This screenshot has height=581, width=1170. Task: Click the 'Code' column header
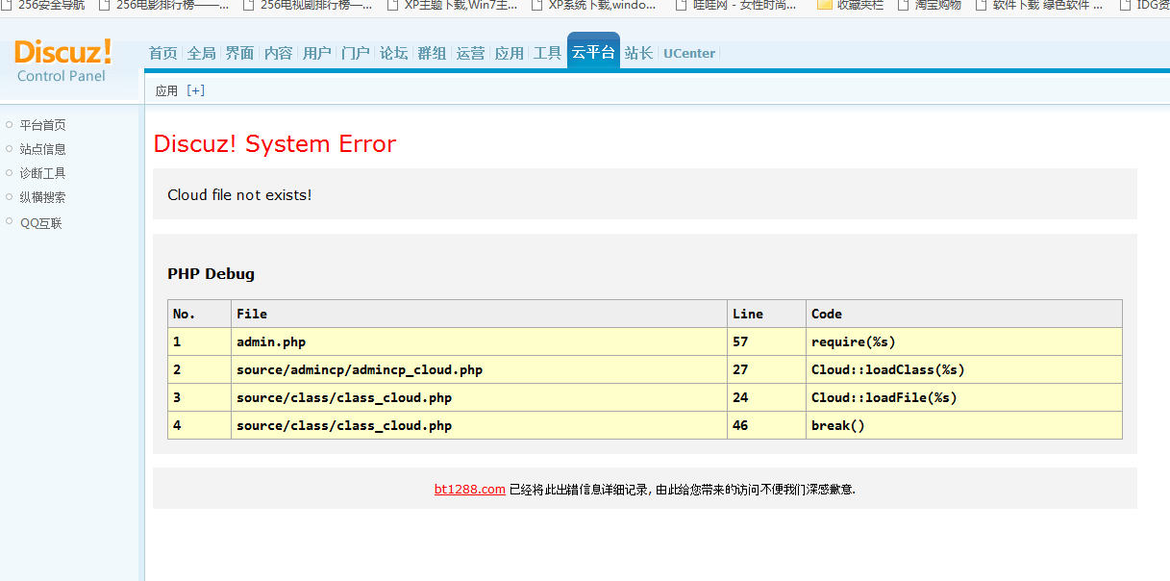tap(964, 314)
